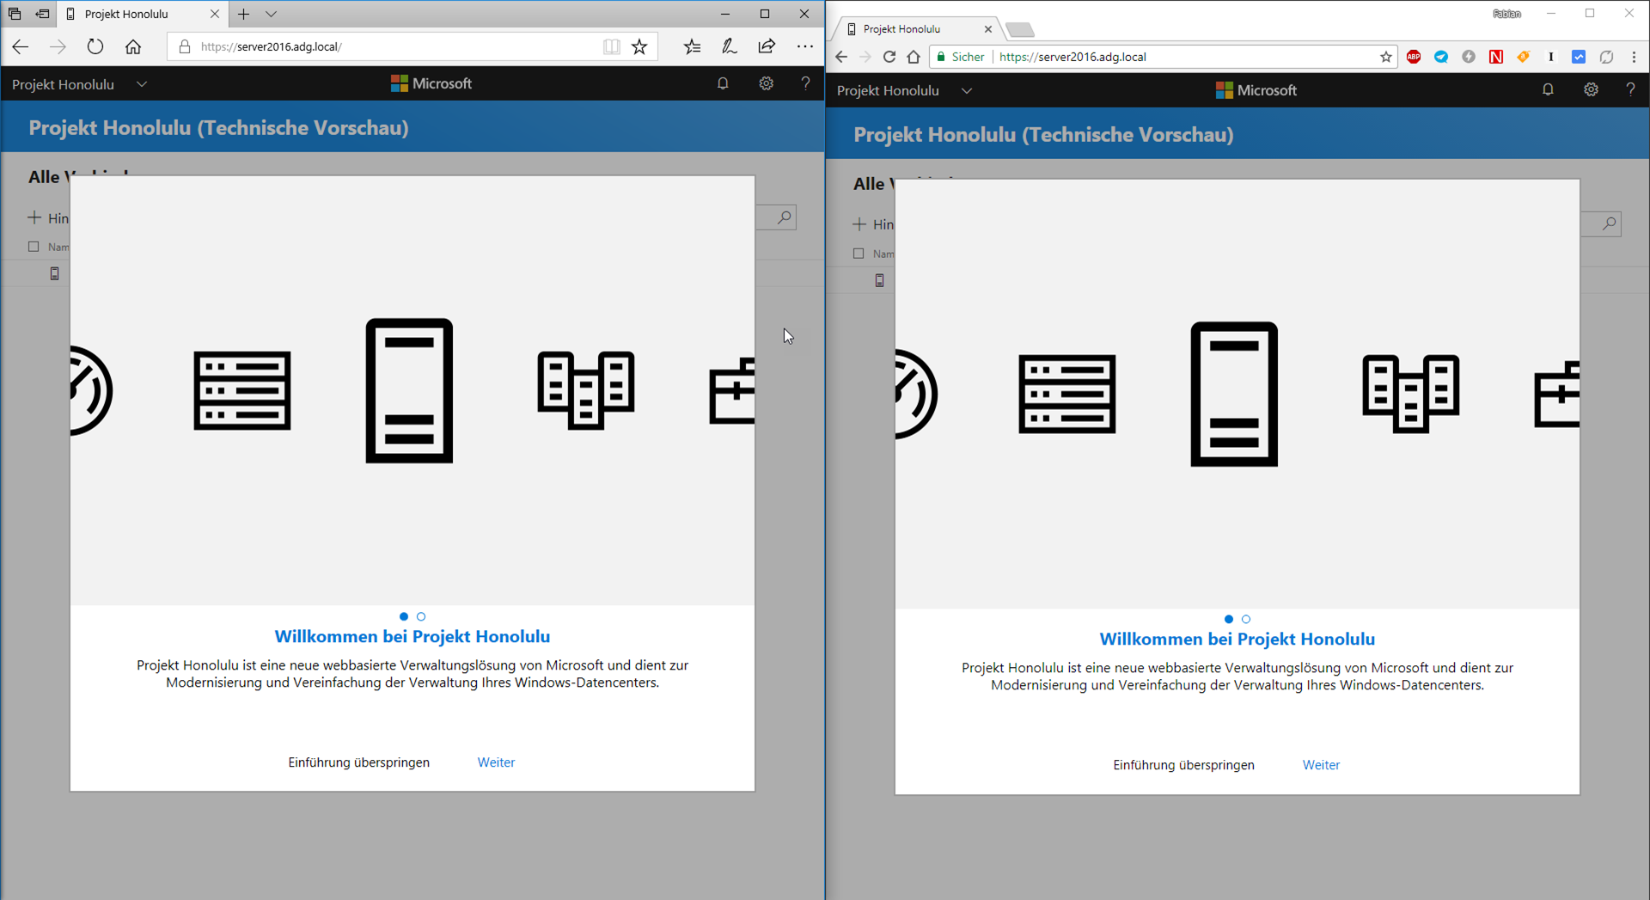Click Chrome address bar URL
Viewport: 1650px width, 900px height.
(1072, 57)
